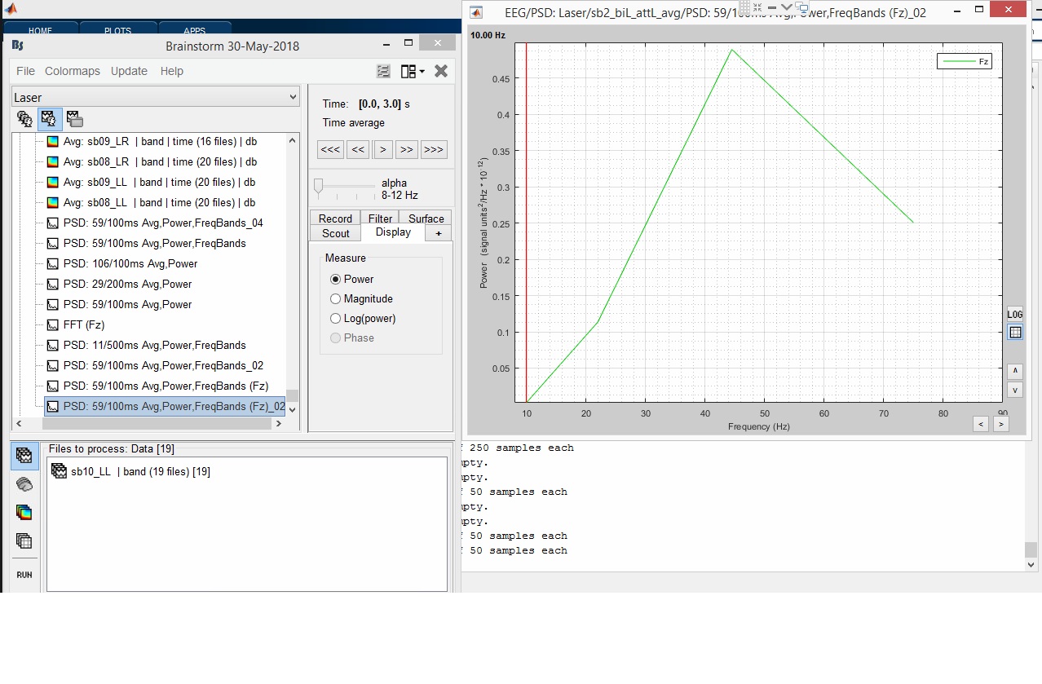This screenshot has width=1042, height=684.
Task: Click the Fz legend in PSD figure
Action: click(965, 61)
